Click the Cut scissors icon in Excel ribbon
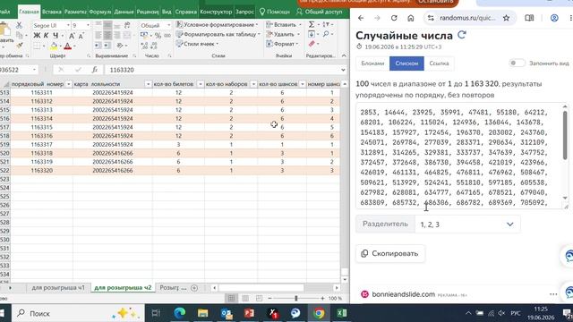 [19, 25]
